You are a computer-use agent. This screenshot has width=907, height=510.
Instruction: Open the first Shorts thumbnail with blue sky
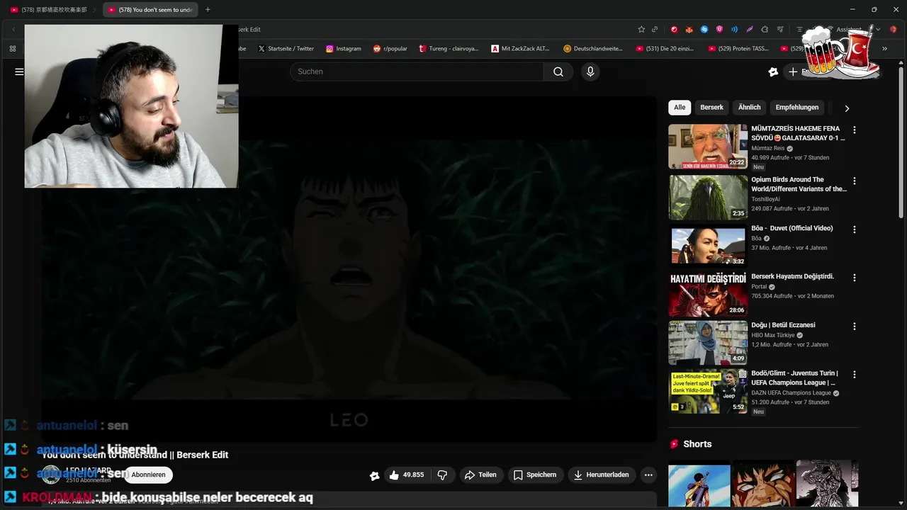click(x=699, y=485)
